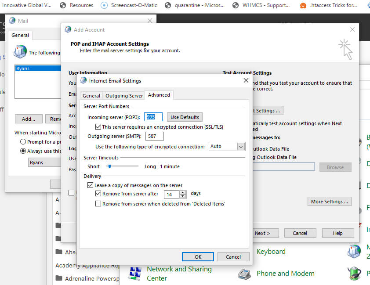Screen dimensions: 370x285
Task: Open the Keyboard control panel link
Action: pyautogui.click(x=271, y=252)
